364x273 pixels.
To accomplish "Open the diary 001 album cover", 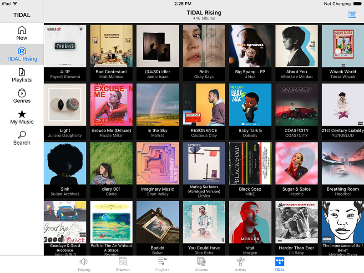I will coord(111,163).
